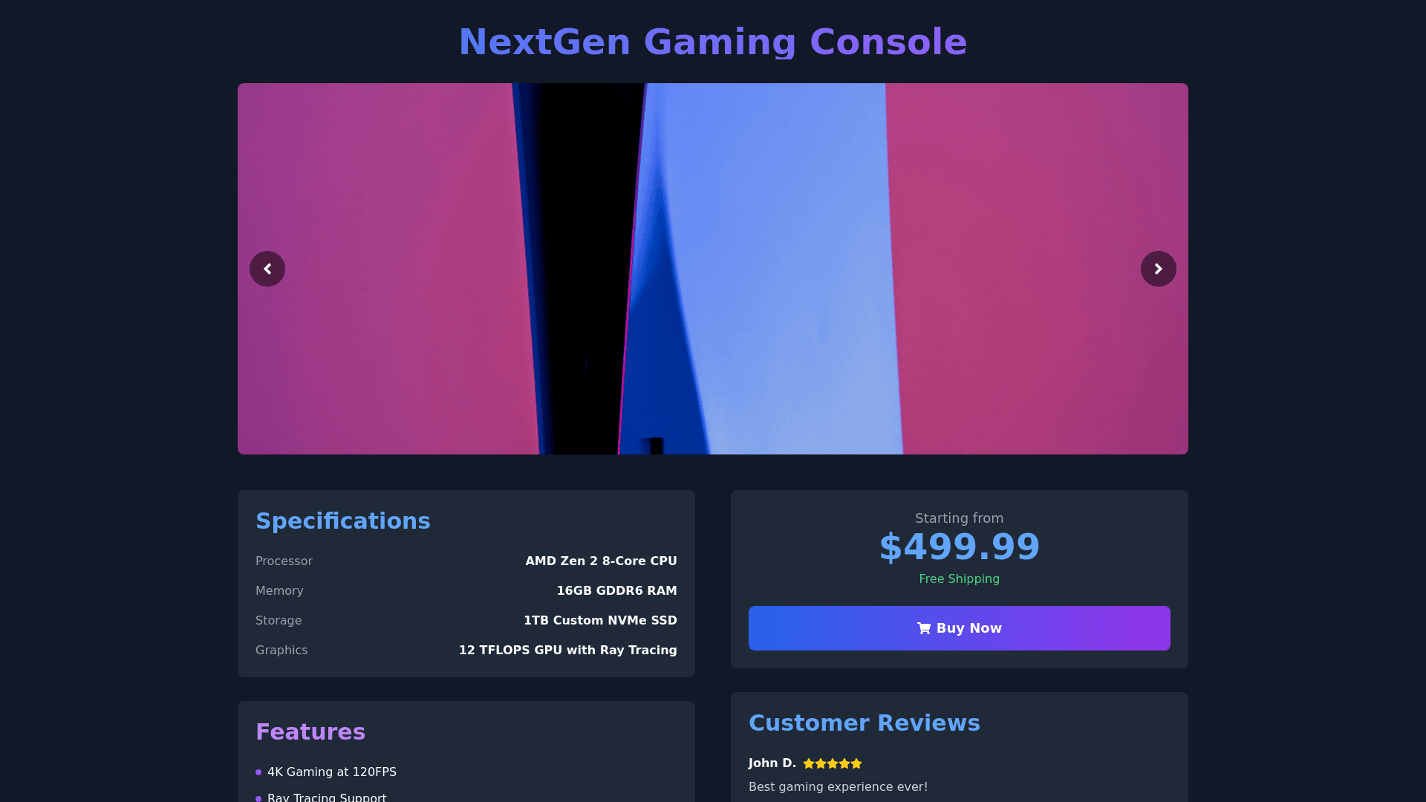The width and height of the screenshot is (1426, 802).
Task: Select the Customer Reviews heading
Action: click(864, 723)
